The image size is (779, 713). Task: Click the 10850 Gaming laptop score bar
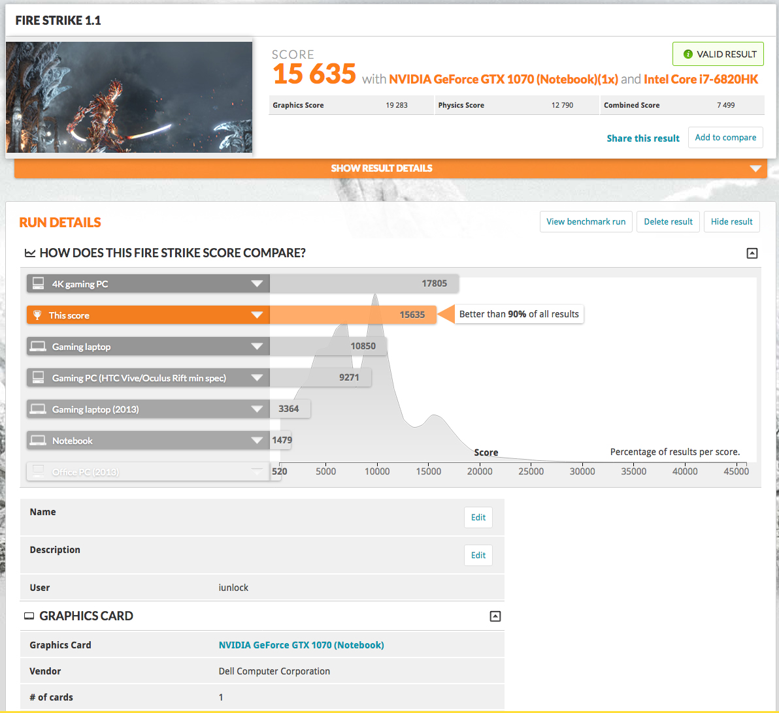[x=328, y=346]
